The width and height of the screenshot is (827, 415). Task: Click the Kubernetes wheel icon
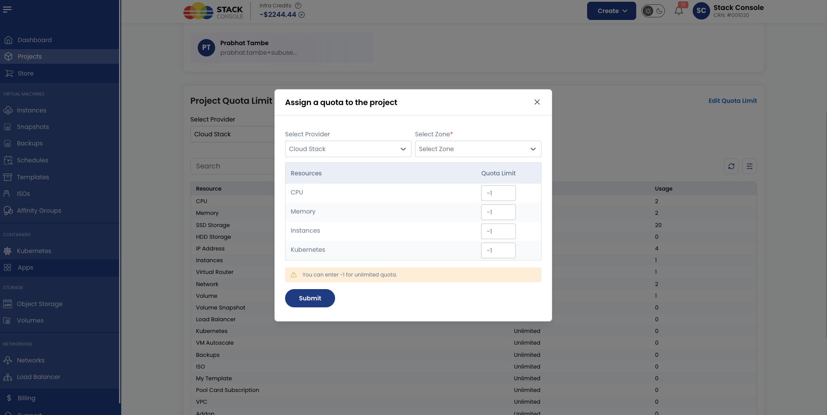pos(7,251)
